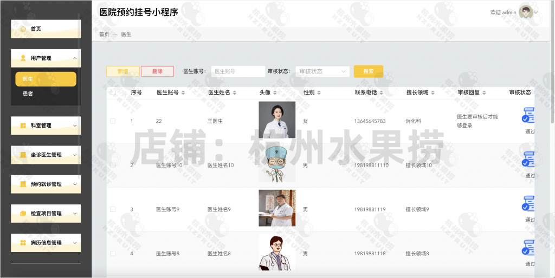The image size is (555, 278).
Task: Click 医生姓名8's cartoon doctor thumbnail
Action: [x=277, y=252]
